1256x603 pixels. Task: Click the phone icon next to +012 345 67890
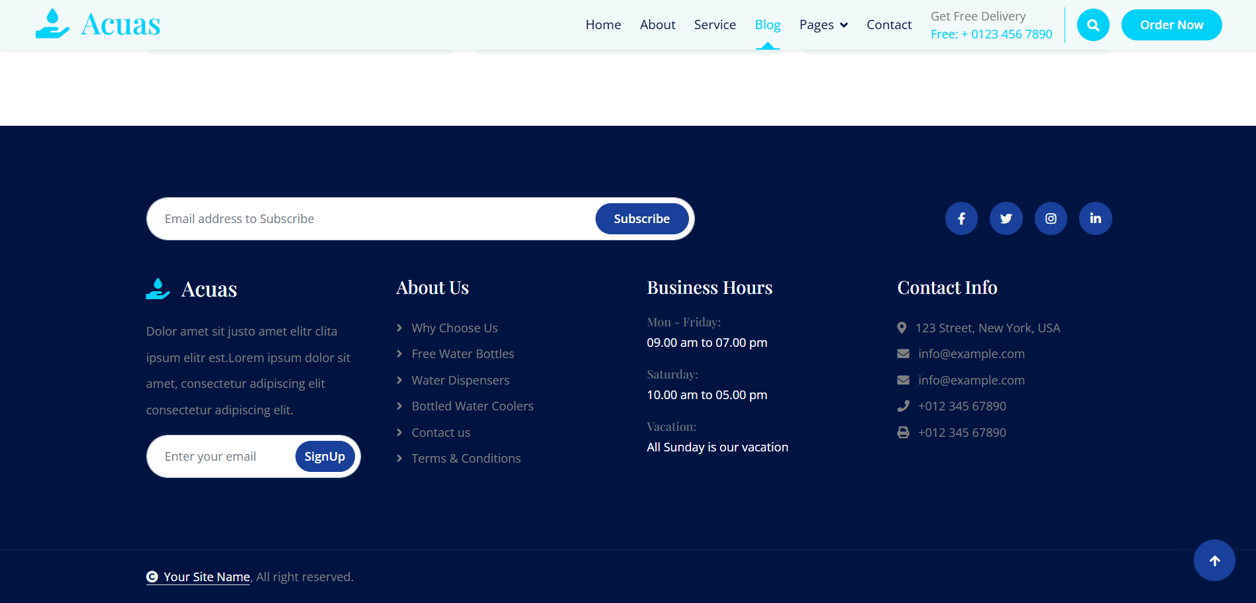click(903, 406)
